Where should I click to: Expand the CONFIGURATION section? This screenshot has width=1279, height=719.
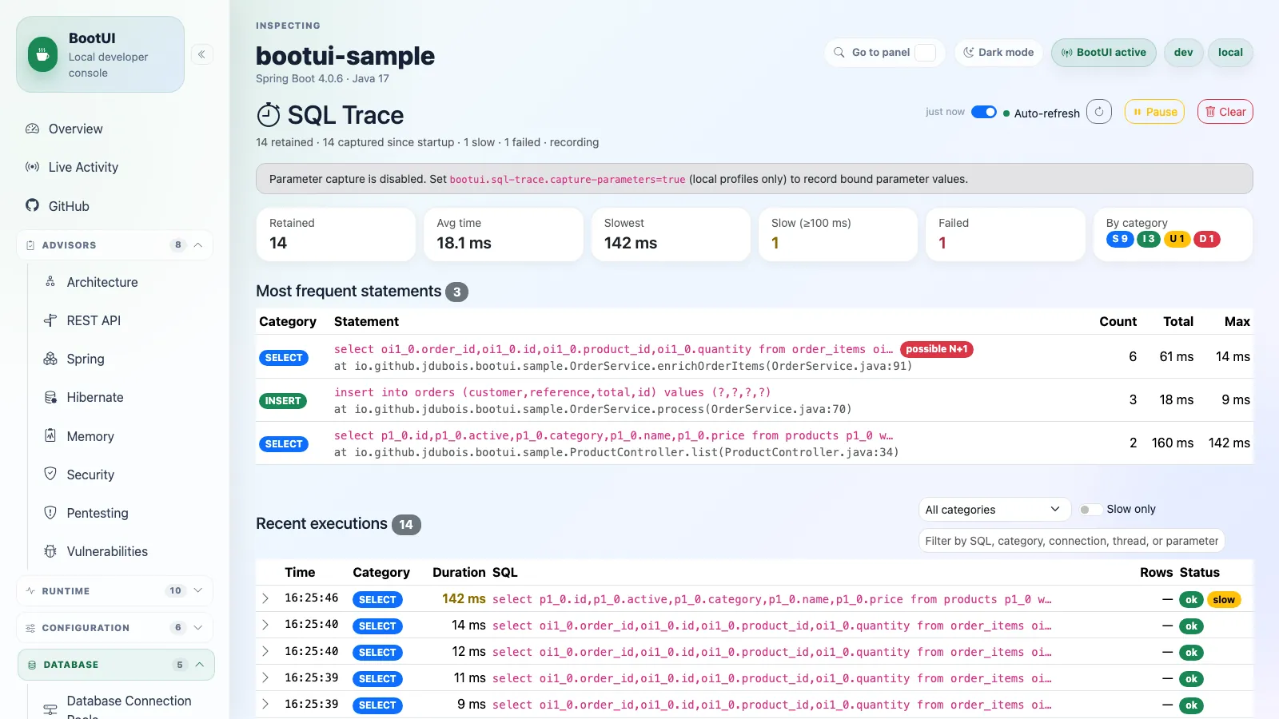coord(115,628)
